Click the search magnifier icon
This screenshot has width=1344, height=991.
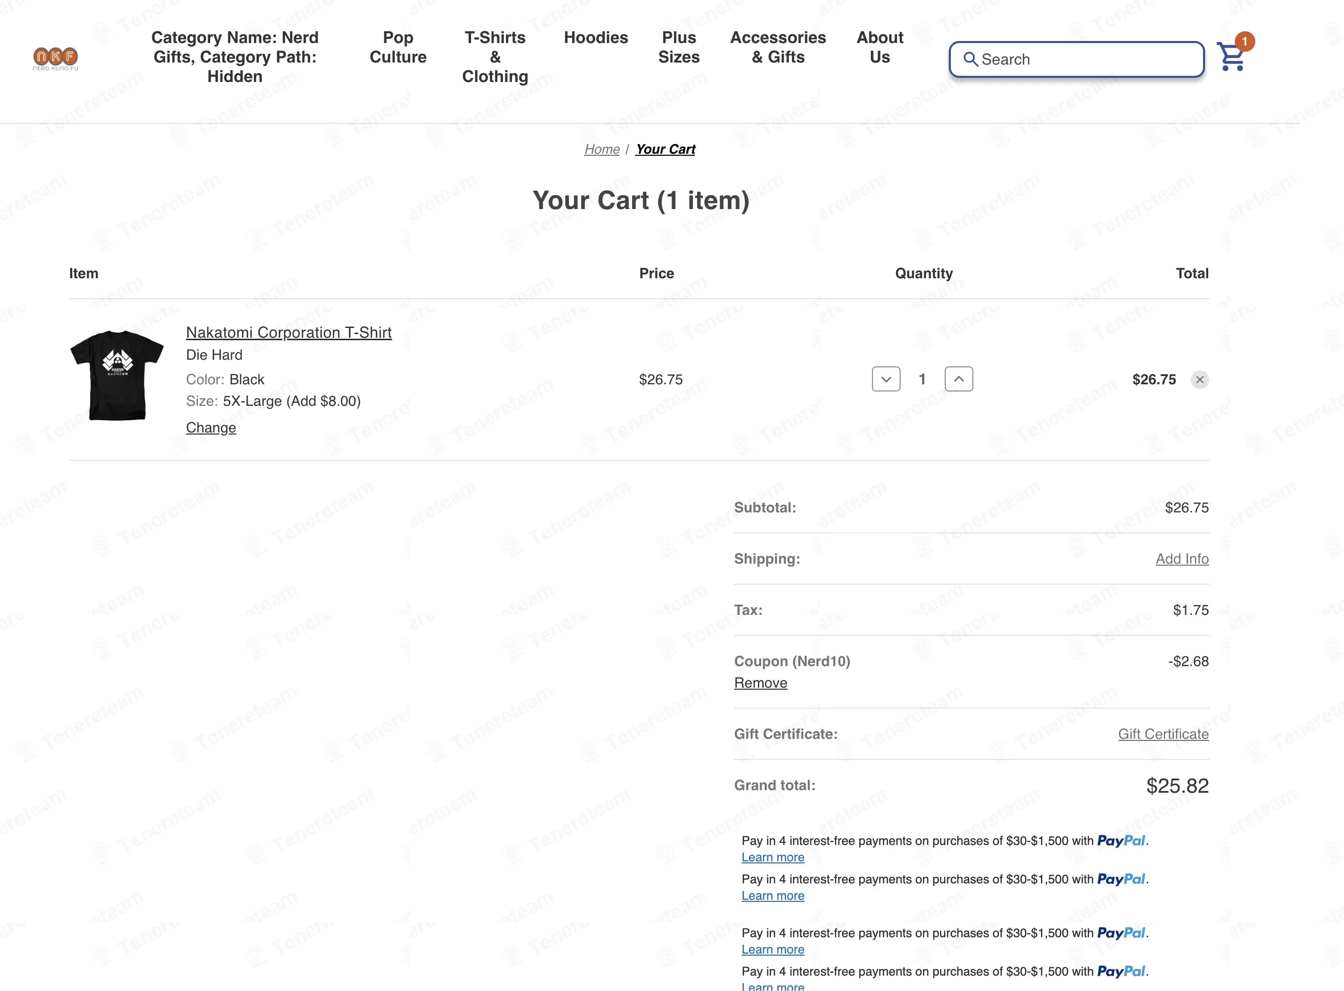pyautogui.click(x=970, y=59)
